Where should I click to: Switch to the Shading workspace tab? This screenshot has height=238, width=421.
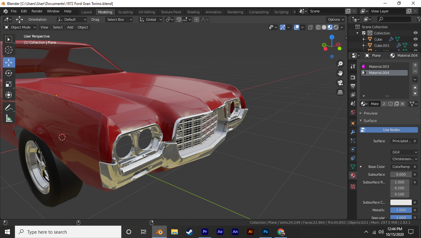tap(193, 12)
